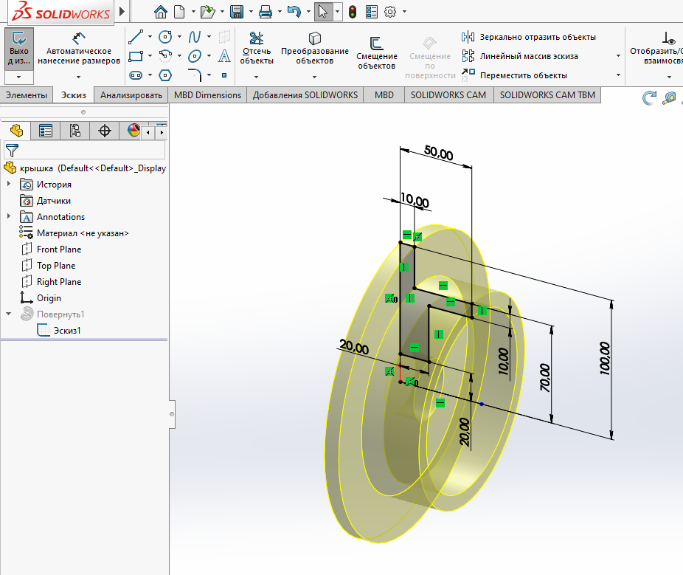The image size is (683, 575).
Task: Click the Rebuild traffic light icon
Action: 353,12
